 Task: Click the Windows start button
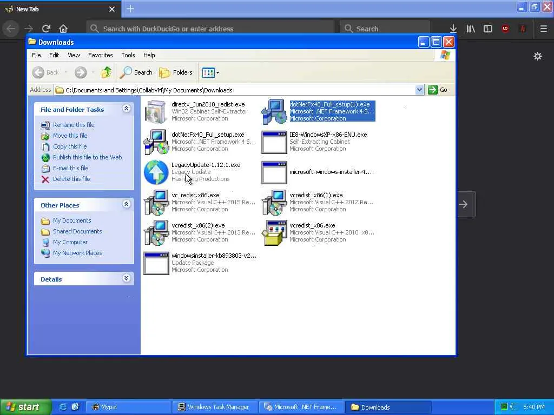[25, 407]
